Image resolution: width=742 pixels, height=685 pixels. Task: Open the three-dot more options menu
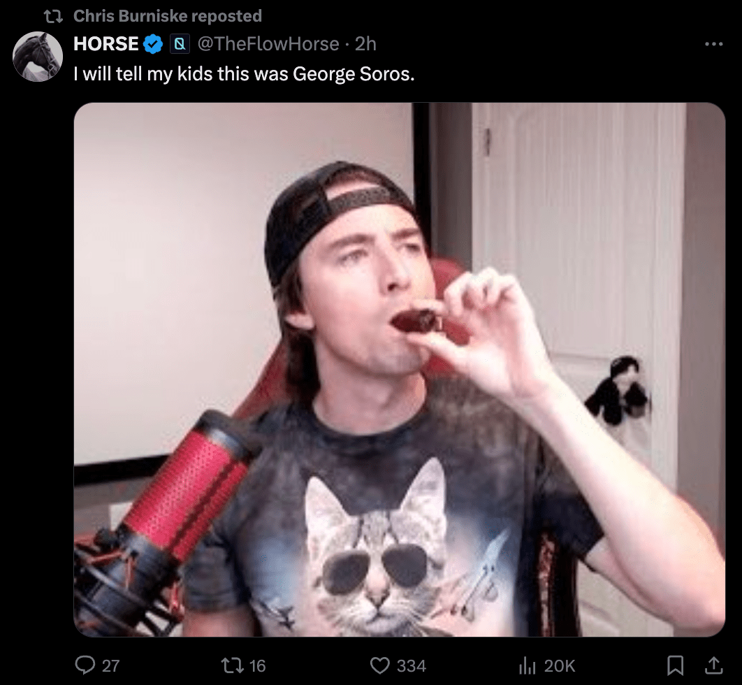[x=713, y=44]
